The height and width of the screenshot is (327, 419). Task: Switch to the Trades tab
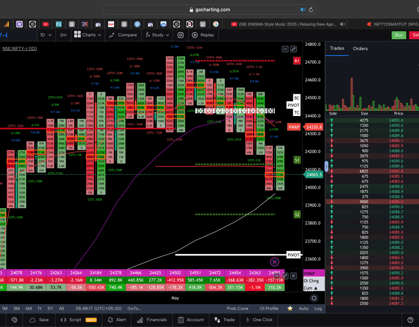[337, 49]
